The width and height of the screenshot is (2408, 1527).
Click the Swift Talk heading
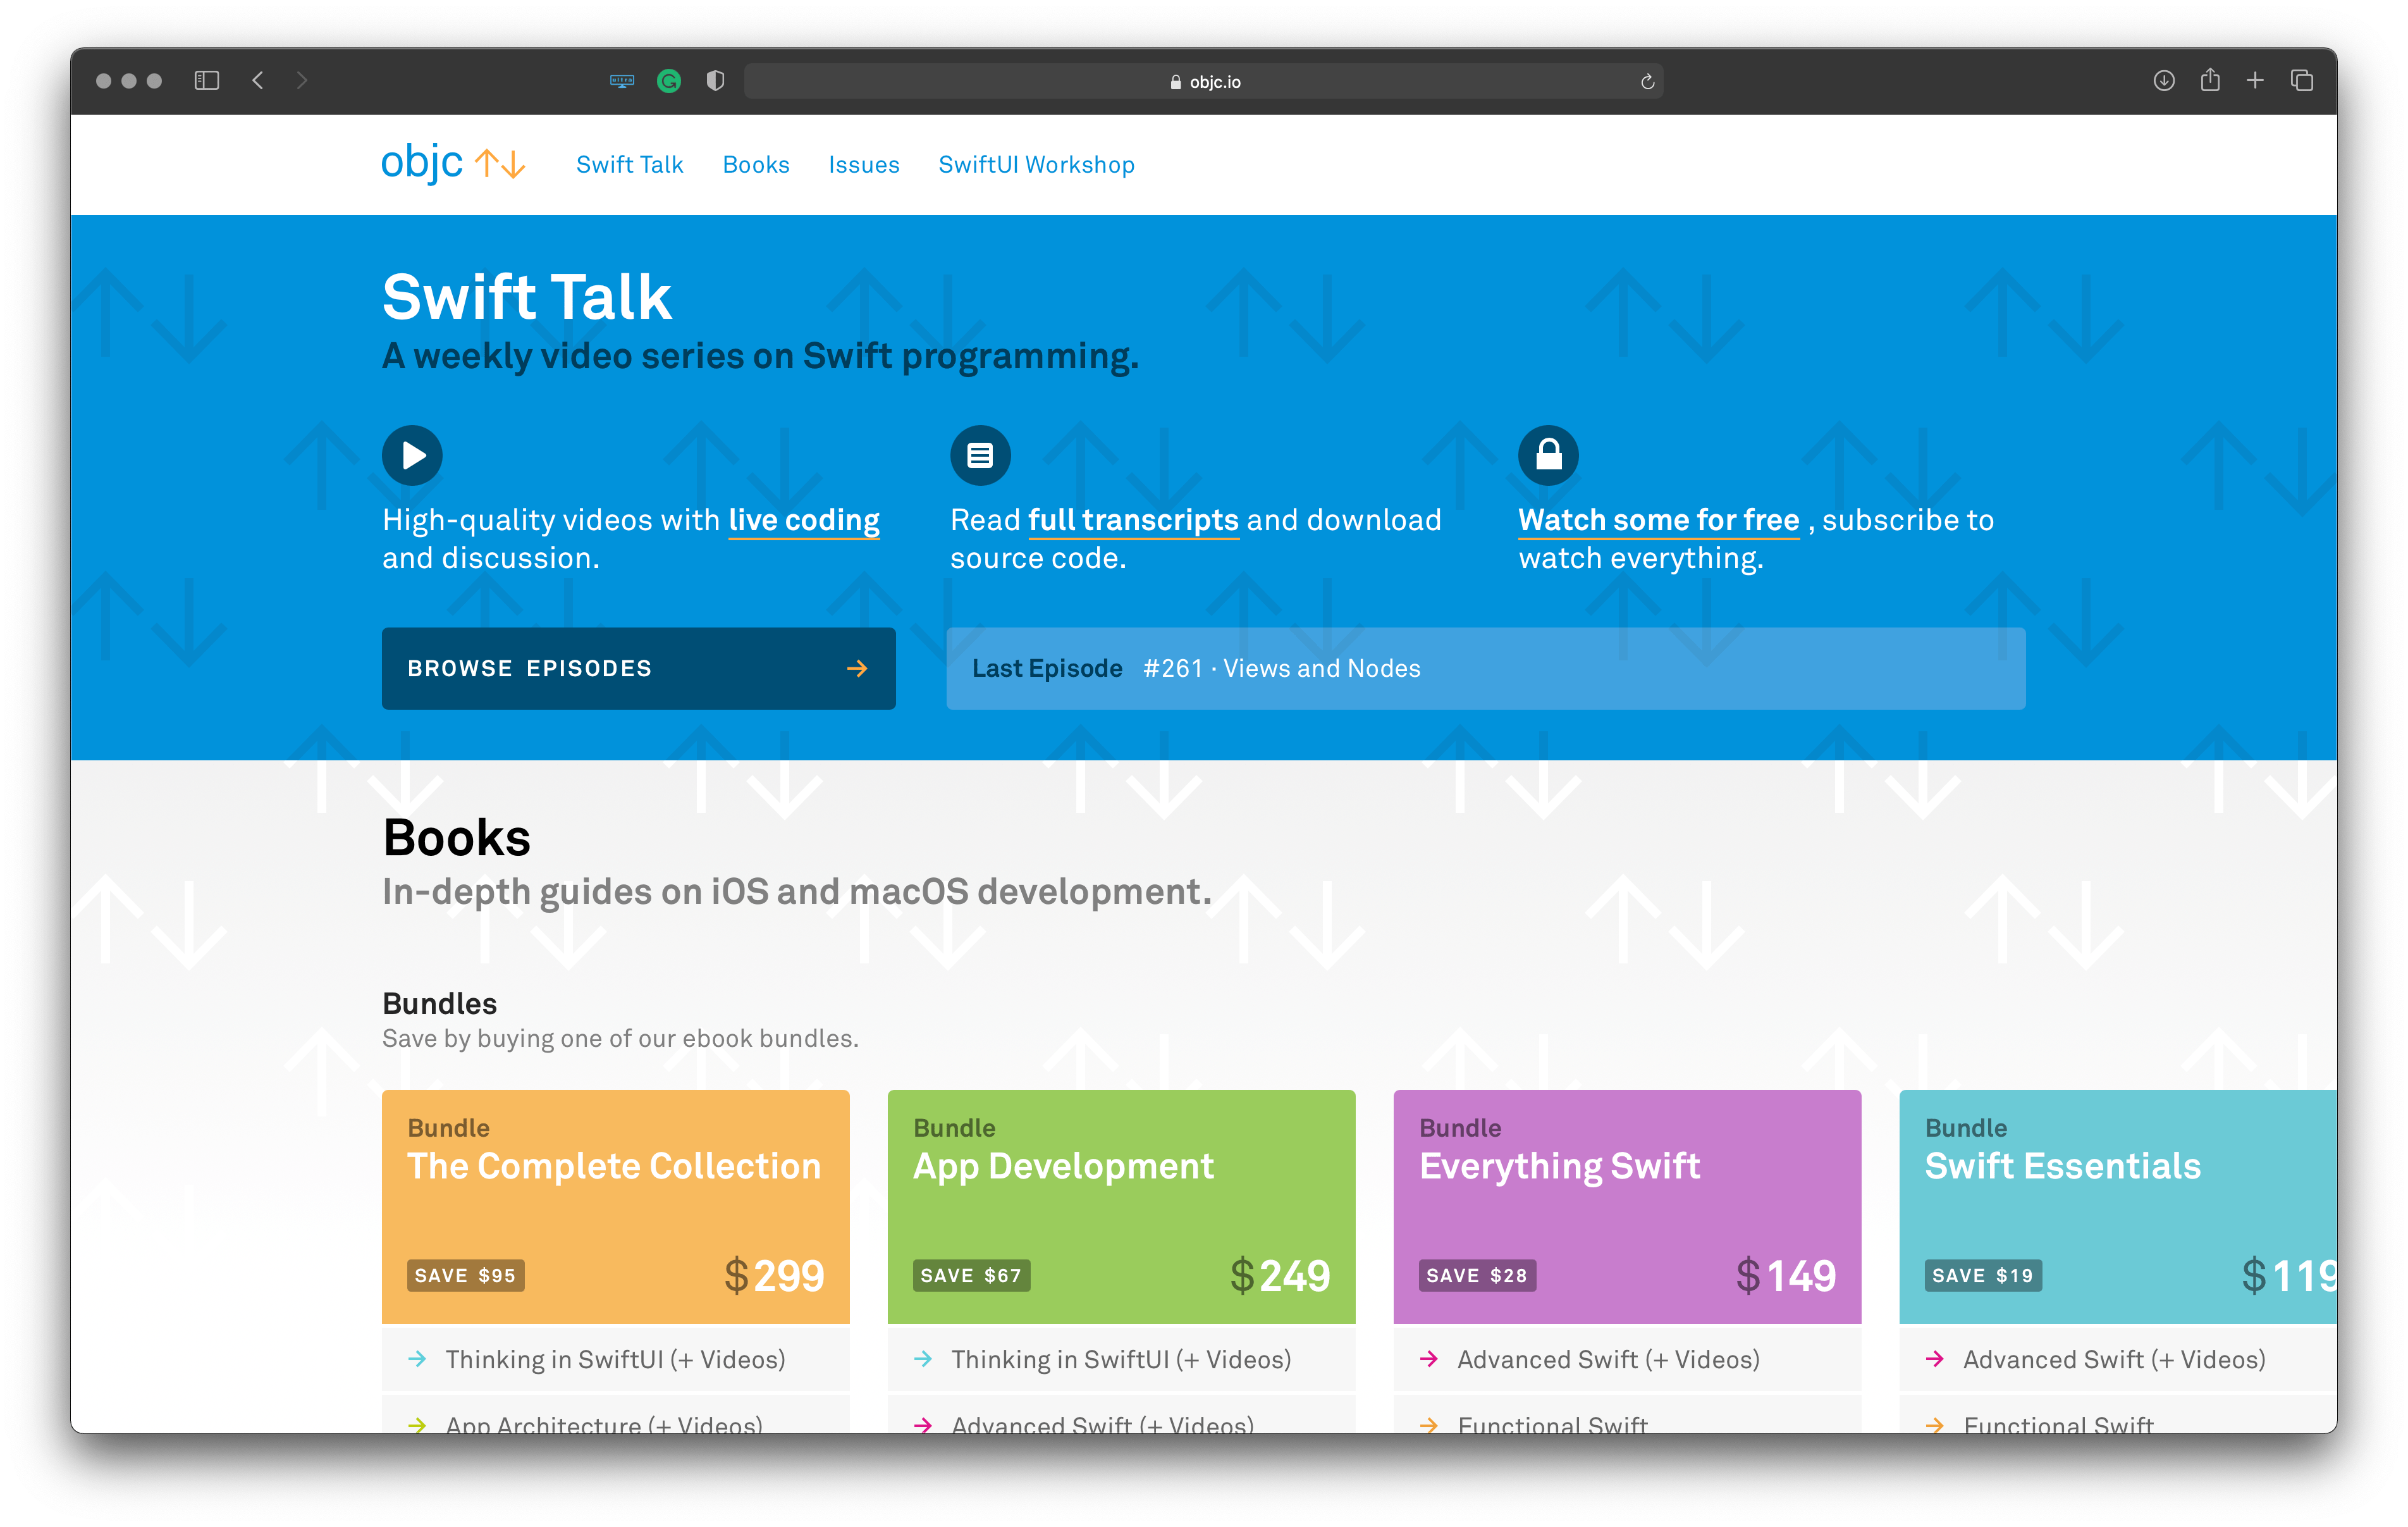(x=527, y=297)
